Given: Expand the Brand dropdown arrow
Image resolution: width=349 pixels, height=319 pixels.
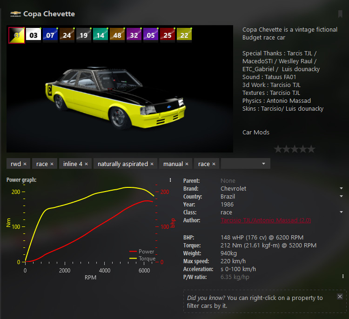Looking at the screenshot, I should [341, 188].
